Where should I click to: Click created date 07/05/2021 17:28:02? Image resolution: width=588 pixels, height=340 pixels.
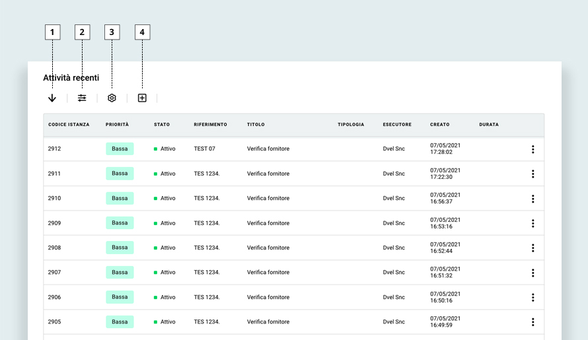tap(445, 149)
